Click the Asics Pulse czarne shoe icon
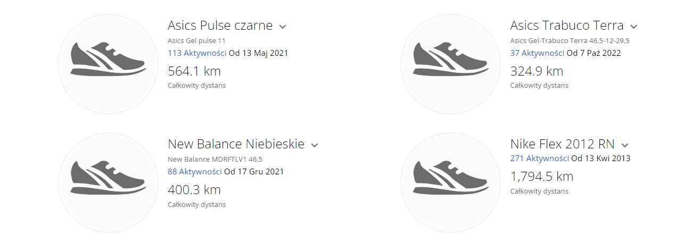Viewport: 676px width, 234px height. pos(108,64)
